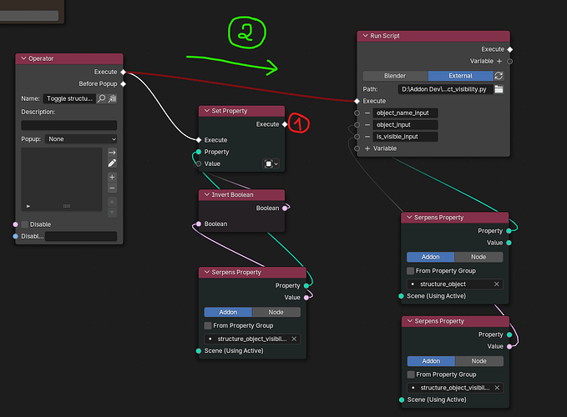Collapse the Set Property node
Image resolution: width=567 pixels, height=417 pixels.
206,111
